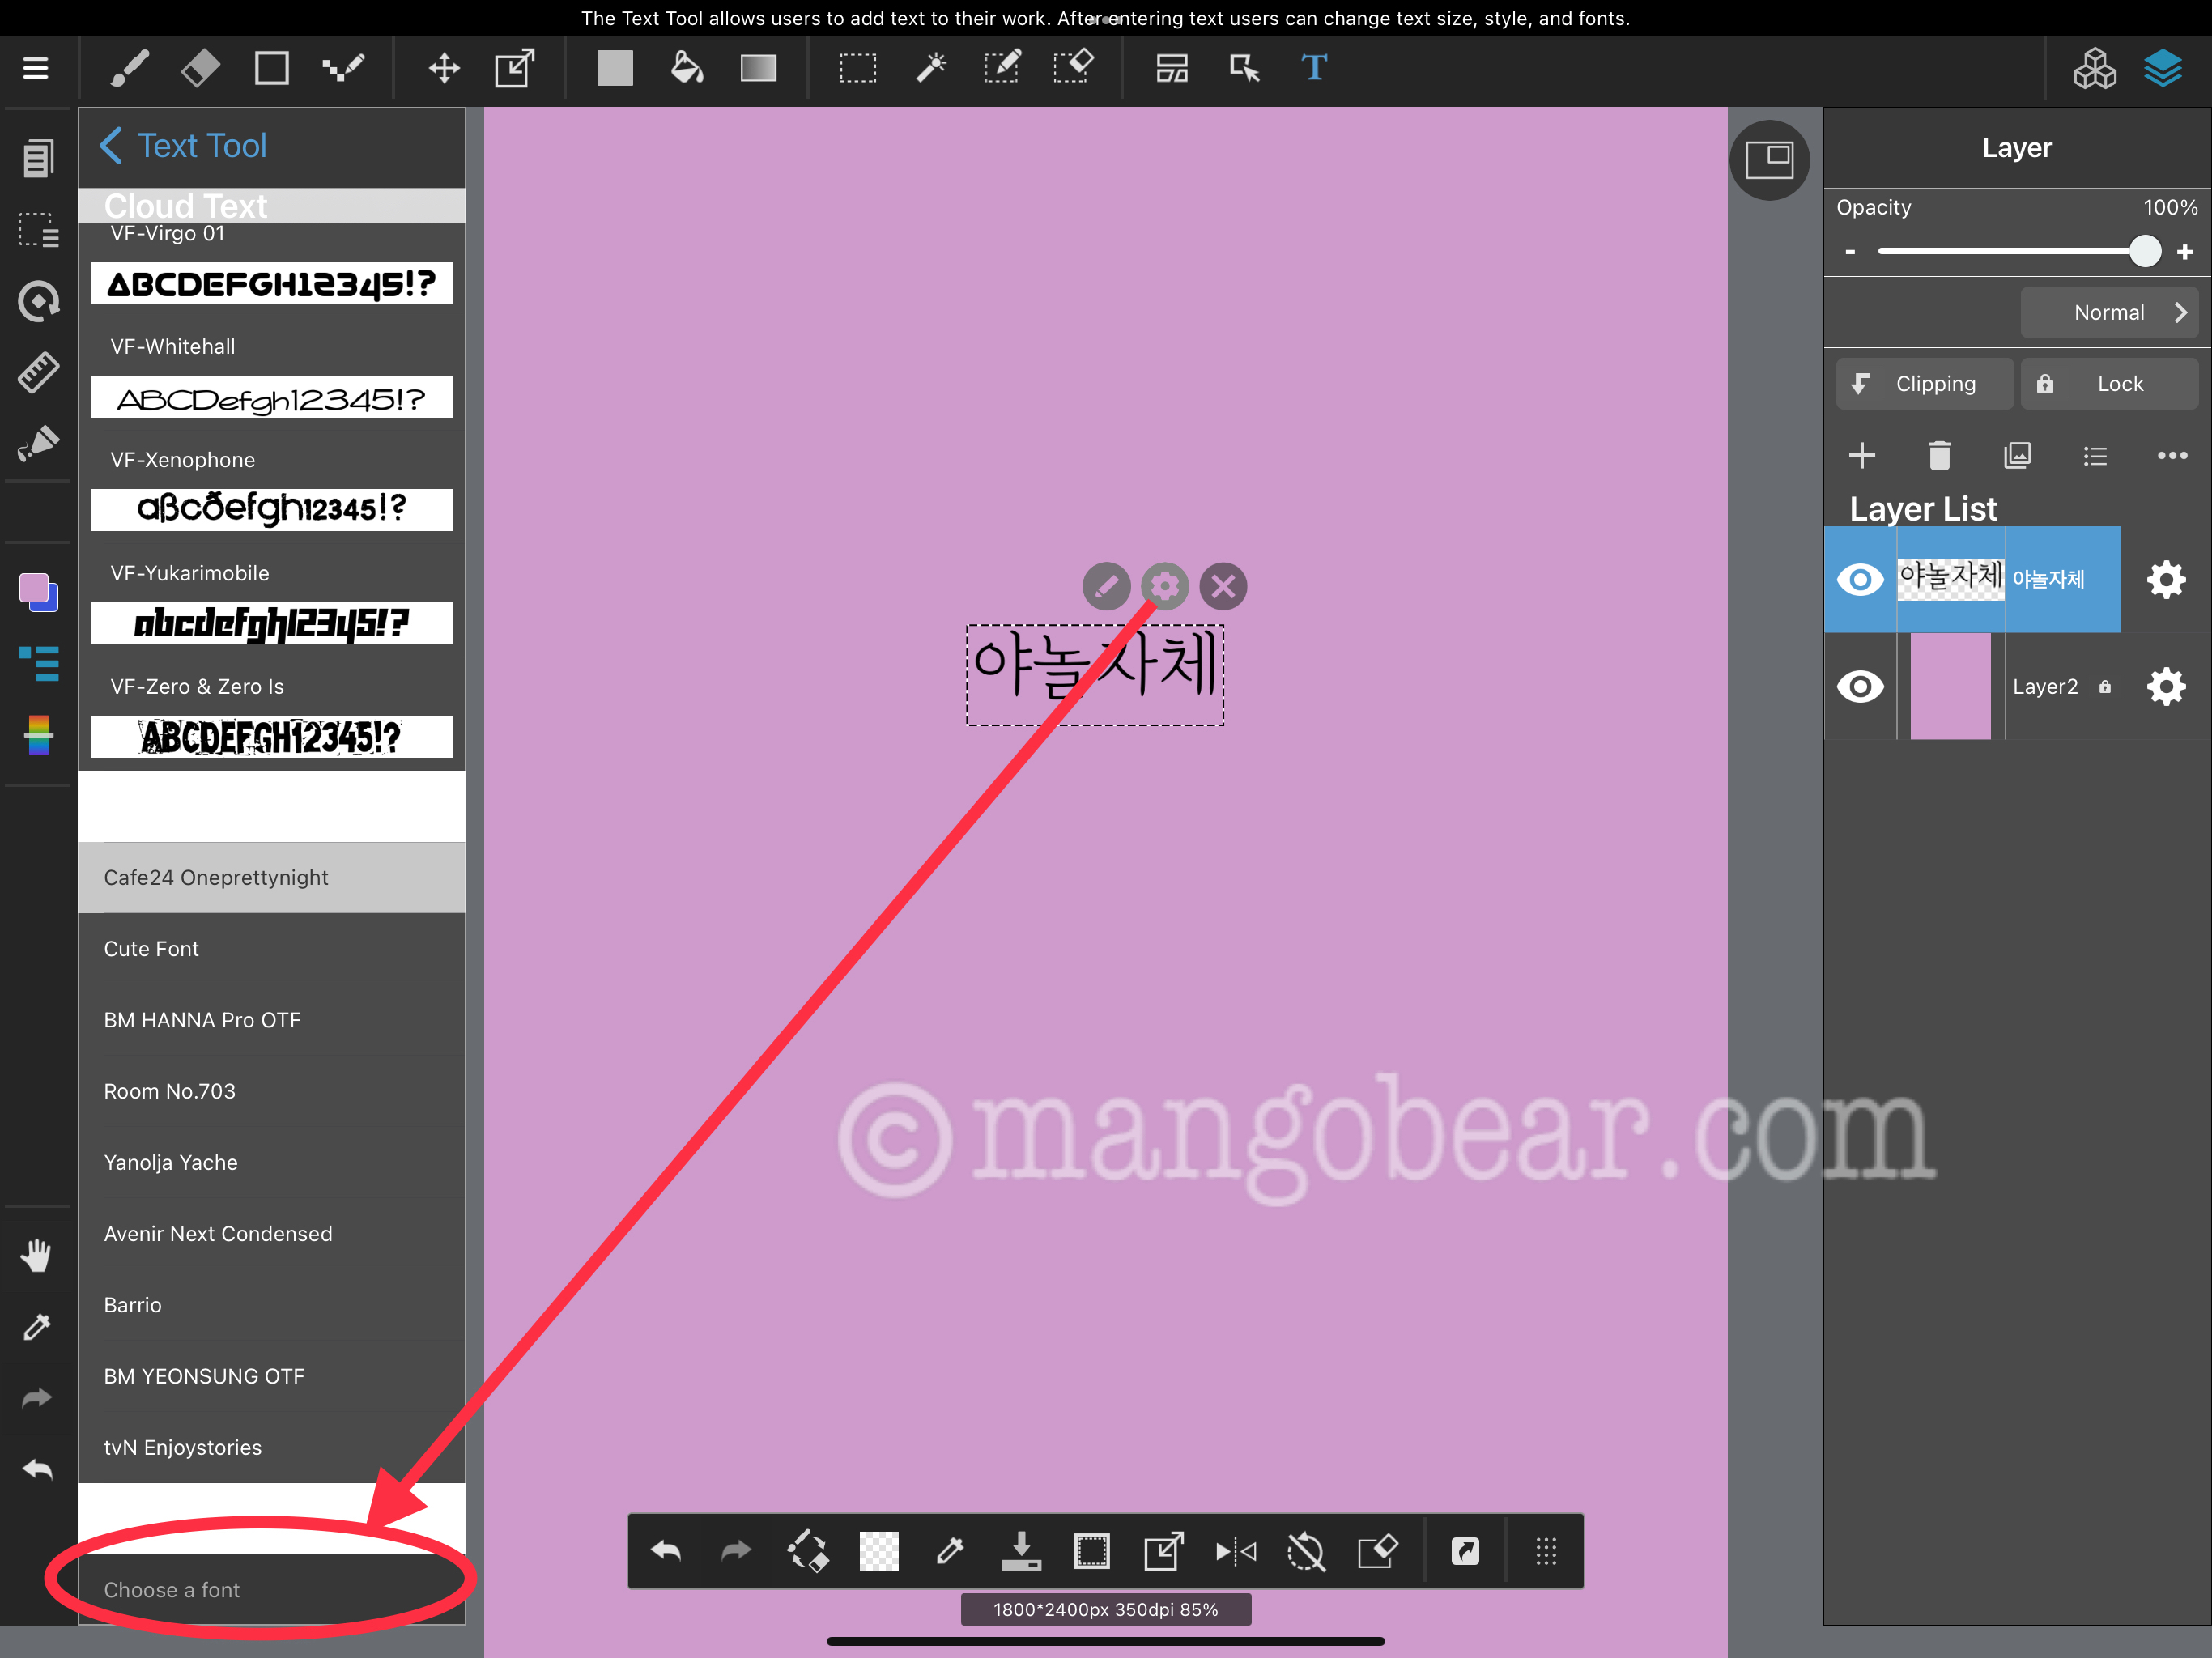Screen dimensions: 2212x1658
Task: Click the pencil edit icon above text box
Action: tap(1106, 586)
